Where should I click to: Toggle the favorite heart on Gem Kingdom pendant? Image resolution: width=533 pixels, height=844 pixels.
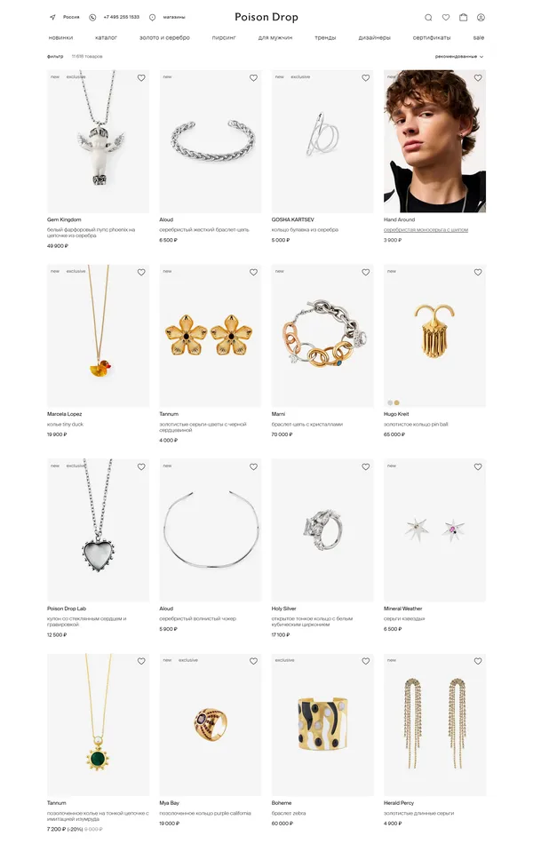141,78
